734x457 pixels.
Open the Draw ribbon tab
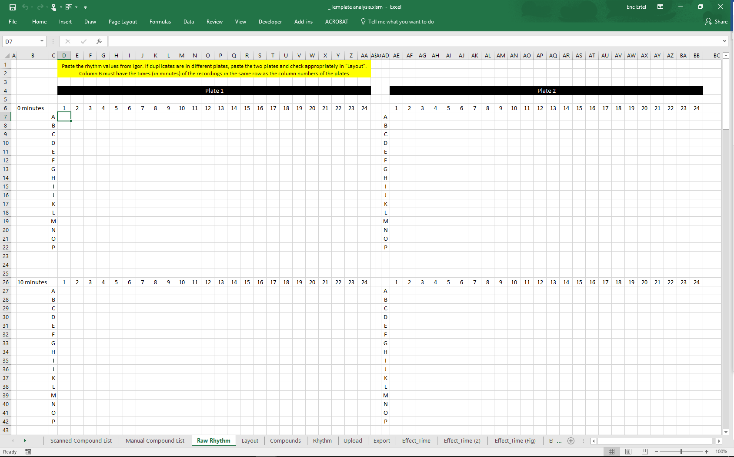90,22
